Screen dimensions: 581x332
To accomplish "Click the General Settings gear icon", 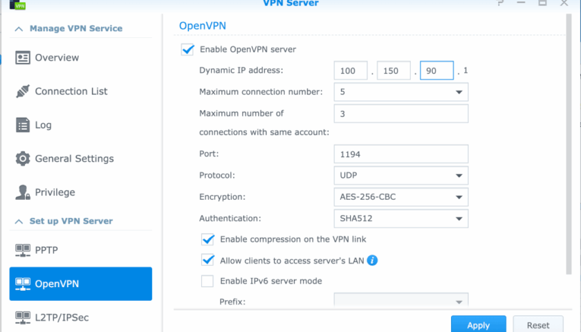I will coord(23,158).
